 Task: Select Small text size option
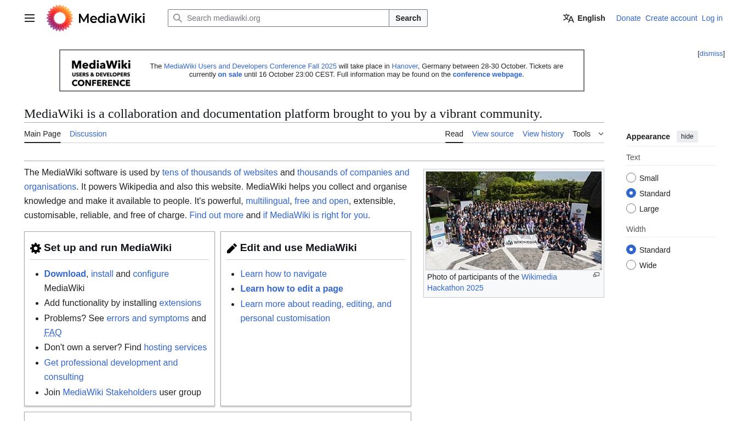pos(631,178)
